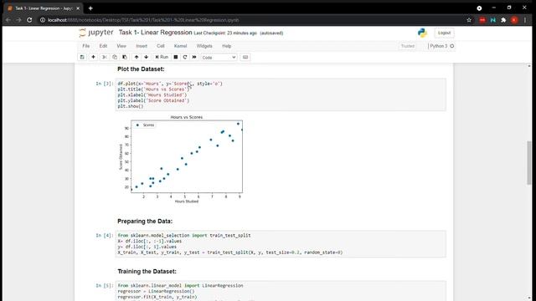This screenshot has height=301, width=536.
Task: Open a new browser tab
Action: 90,8
